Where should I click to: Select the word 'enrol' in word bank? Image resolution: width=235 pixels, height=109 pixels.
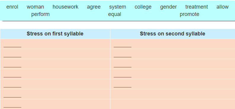coord(12,7)
